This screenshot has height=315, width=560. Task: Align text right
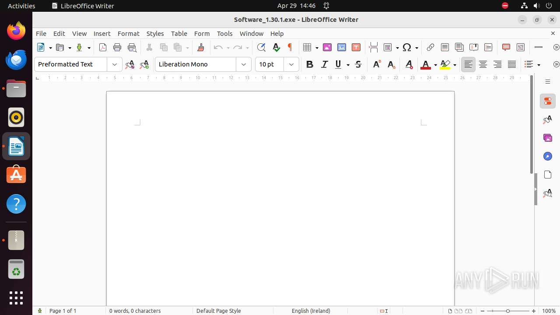497,64
